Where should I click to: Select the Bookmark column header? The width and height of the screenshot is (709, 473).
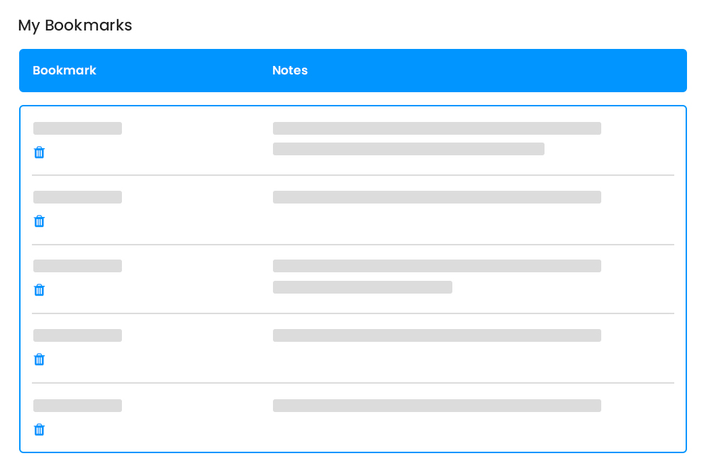65,70
